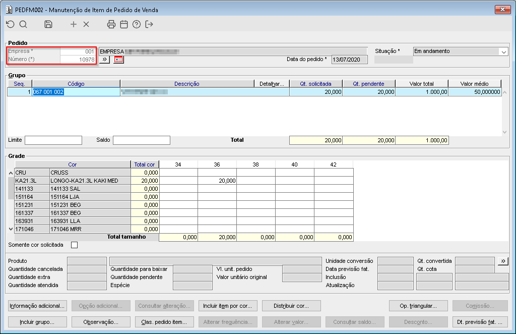Print using the printer toolbar icon
Image resolution: width=516 pixels, height=334 pixels.
111,24
